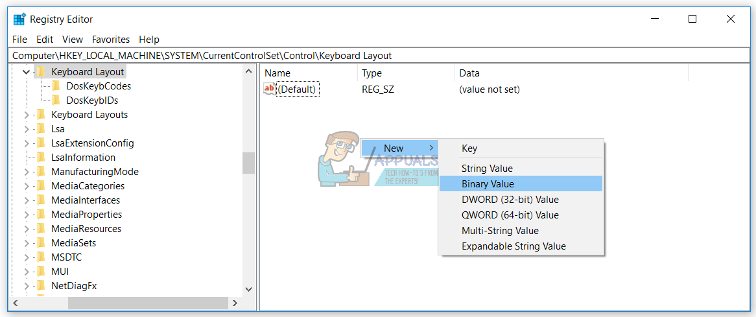Expand the MUI tree node
The height and width of the screenshot is (317, 756).
(x=27, y=272)
